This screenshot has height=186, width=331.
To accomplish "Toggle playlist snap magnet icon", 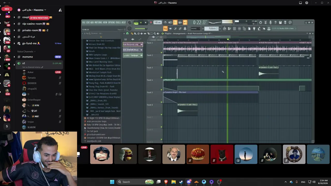I will (x=127, y=34).
